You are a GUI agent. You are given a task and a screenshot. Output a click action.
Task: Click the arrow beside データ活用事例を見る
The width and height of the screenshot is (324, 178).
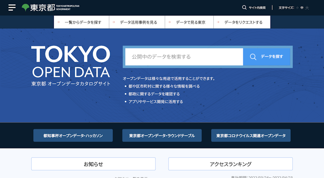[x=114, y=22]
